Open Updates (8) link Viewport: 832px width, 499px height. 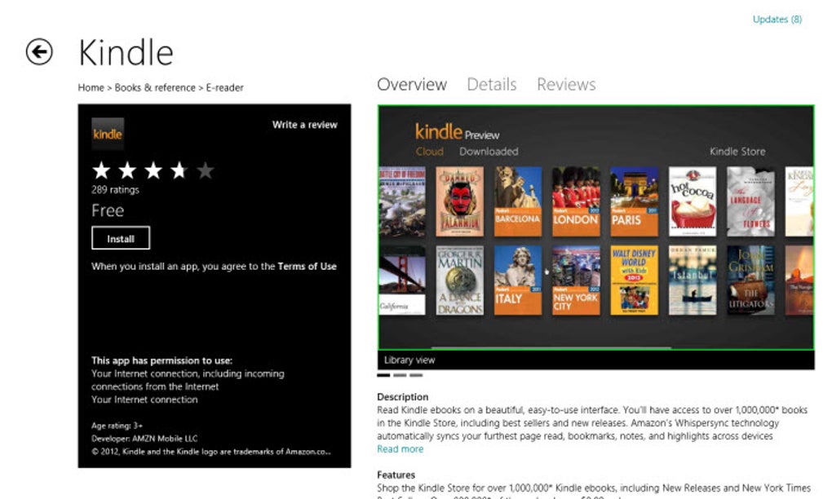(x=777, y=20)
